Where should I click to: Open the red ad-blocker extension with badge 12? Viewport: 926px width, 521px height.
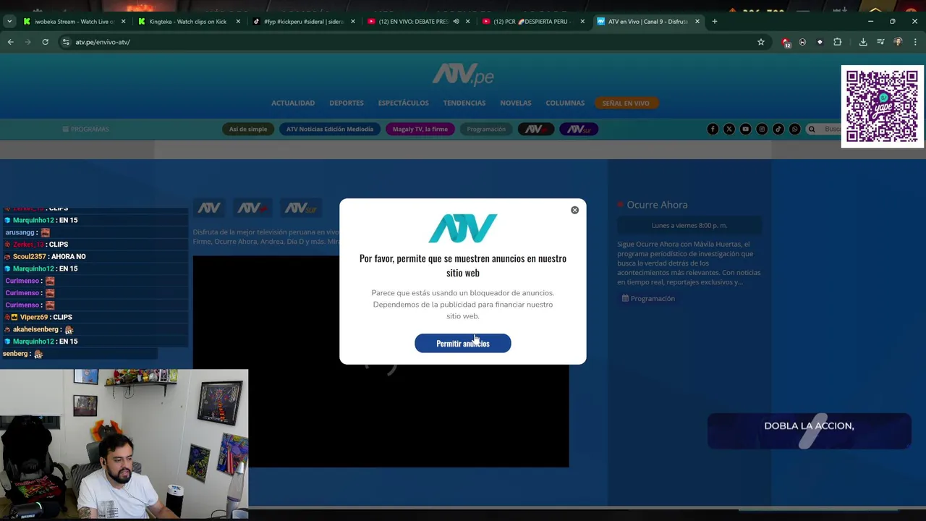786,43
